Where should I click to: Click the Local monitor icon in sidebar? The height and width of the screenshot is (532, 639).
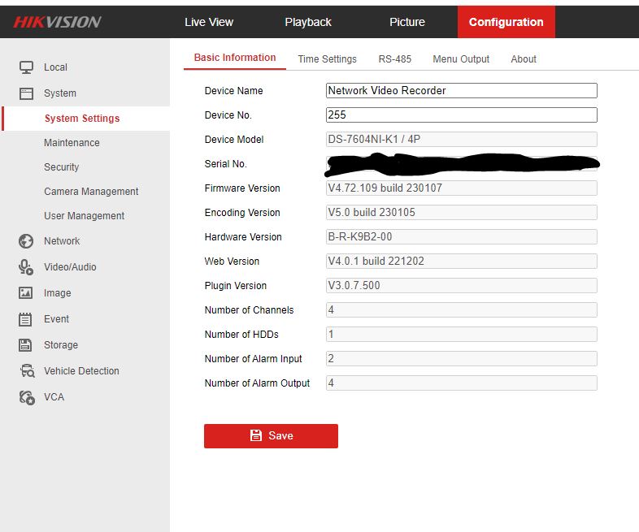tap(26, 67)
